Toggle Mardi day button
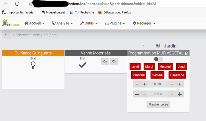 (149, 67)
